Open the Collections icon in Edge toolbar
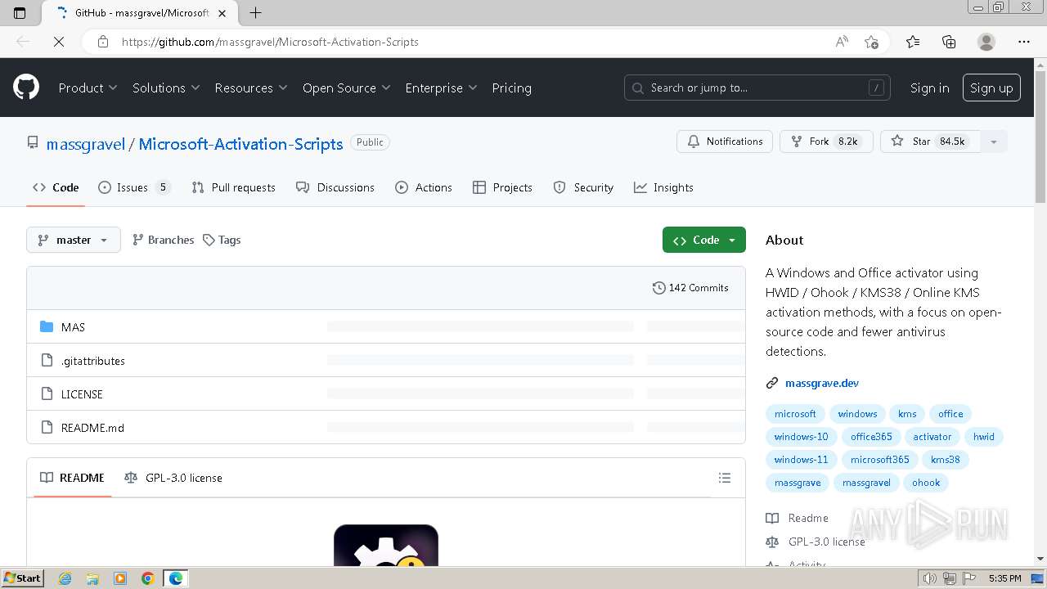 pyautogui.click(x=949, y=42)
